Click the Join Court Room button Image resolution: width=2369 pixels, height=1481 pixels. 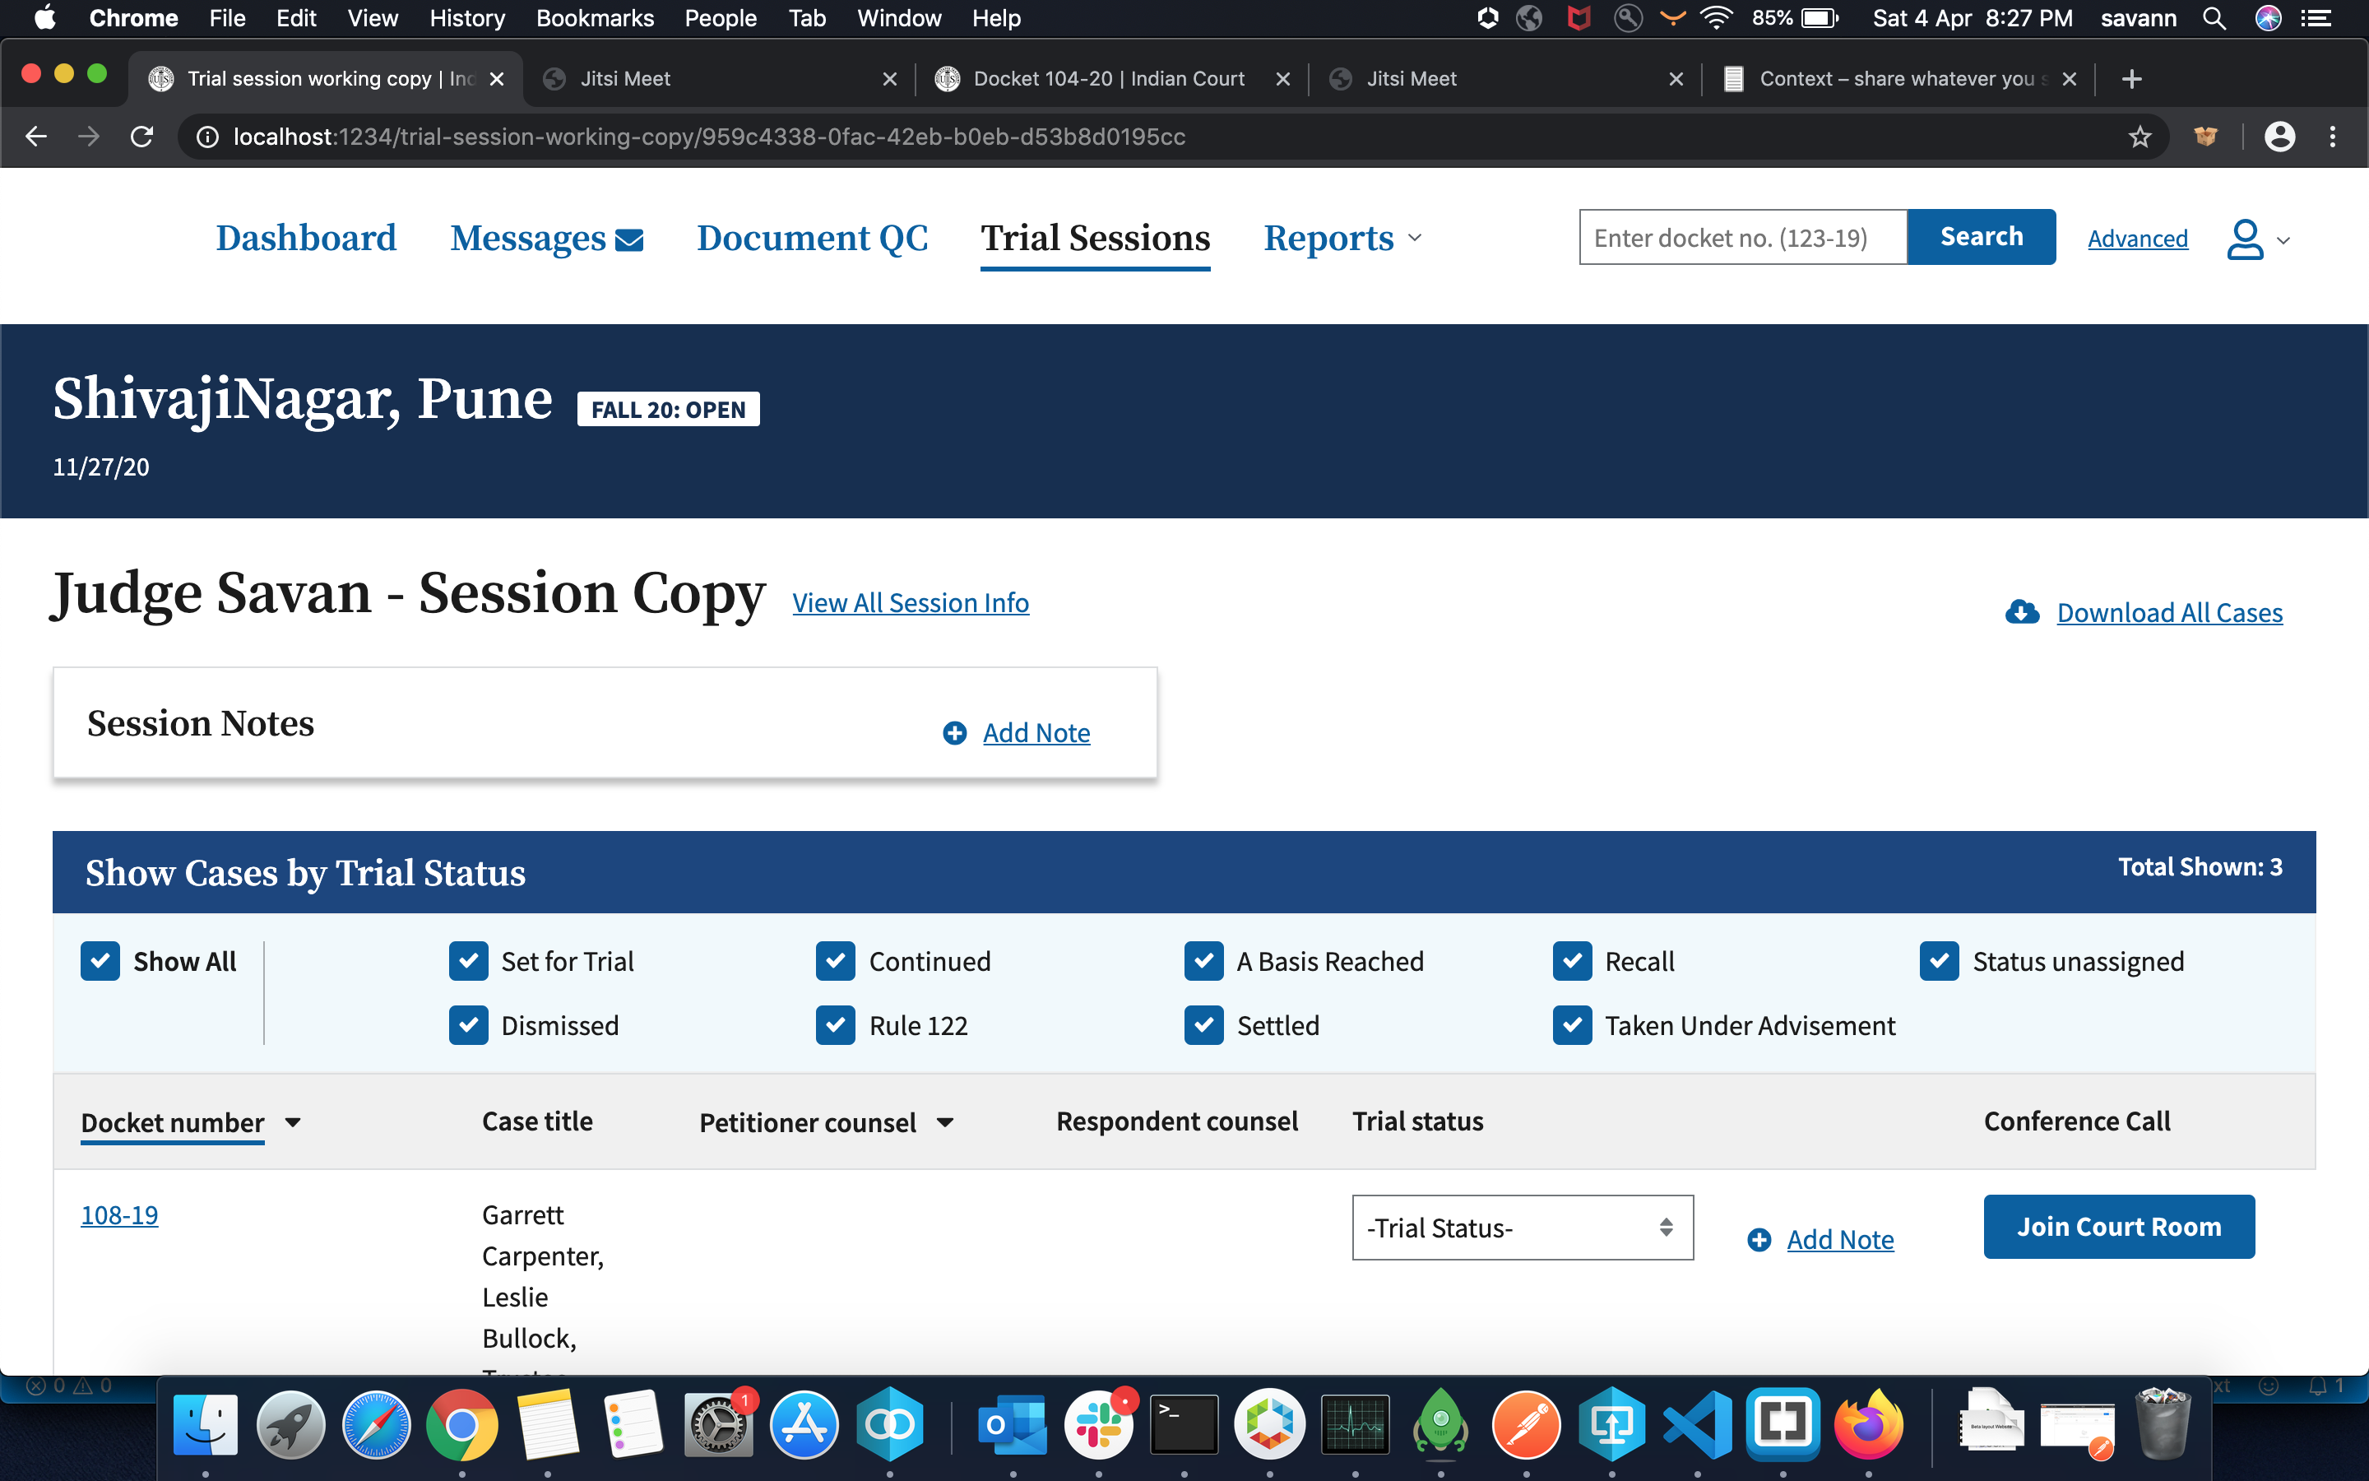pos(2118,1226)
